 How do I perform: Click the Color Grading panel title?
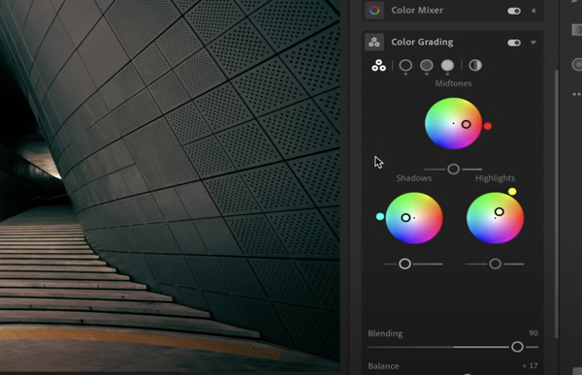(x=422, y=42)
